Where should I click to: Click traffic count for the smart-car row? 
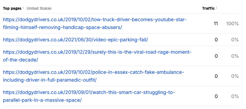pyautogui.click(x=216, y=96)
